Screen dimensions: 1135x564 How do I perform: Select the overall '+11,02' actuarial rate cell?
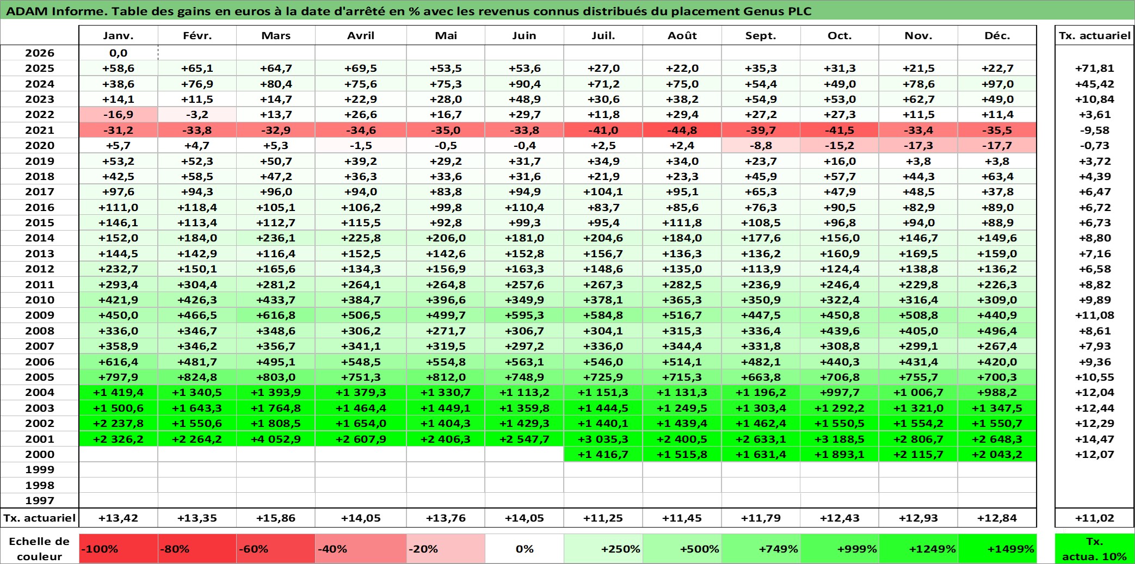pos(1095,518)
